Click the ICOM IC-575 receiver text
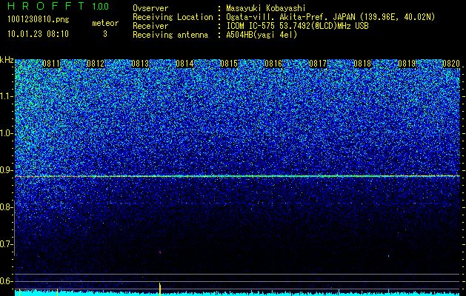The width and height of the screenshot is (466, 296). coord(297,26)
